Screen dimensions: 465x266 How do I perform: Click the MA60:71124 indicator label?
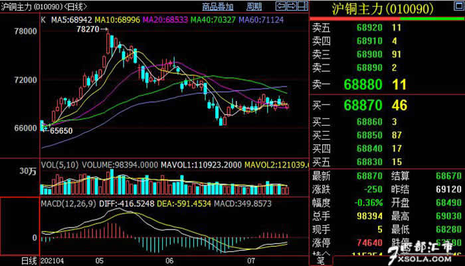261,20
